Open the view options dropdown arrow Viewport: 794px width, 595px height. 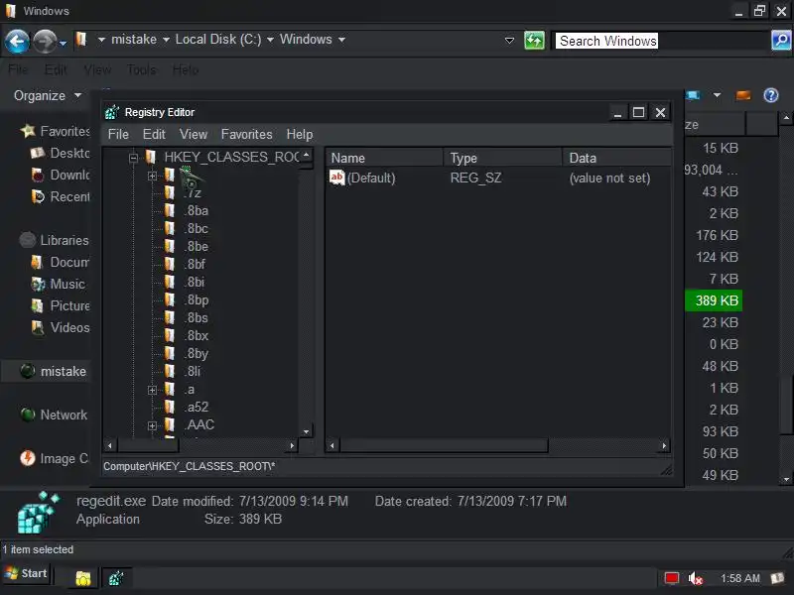click(x=717, y=95)
